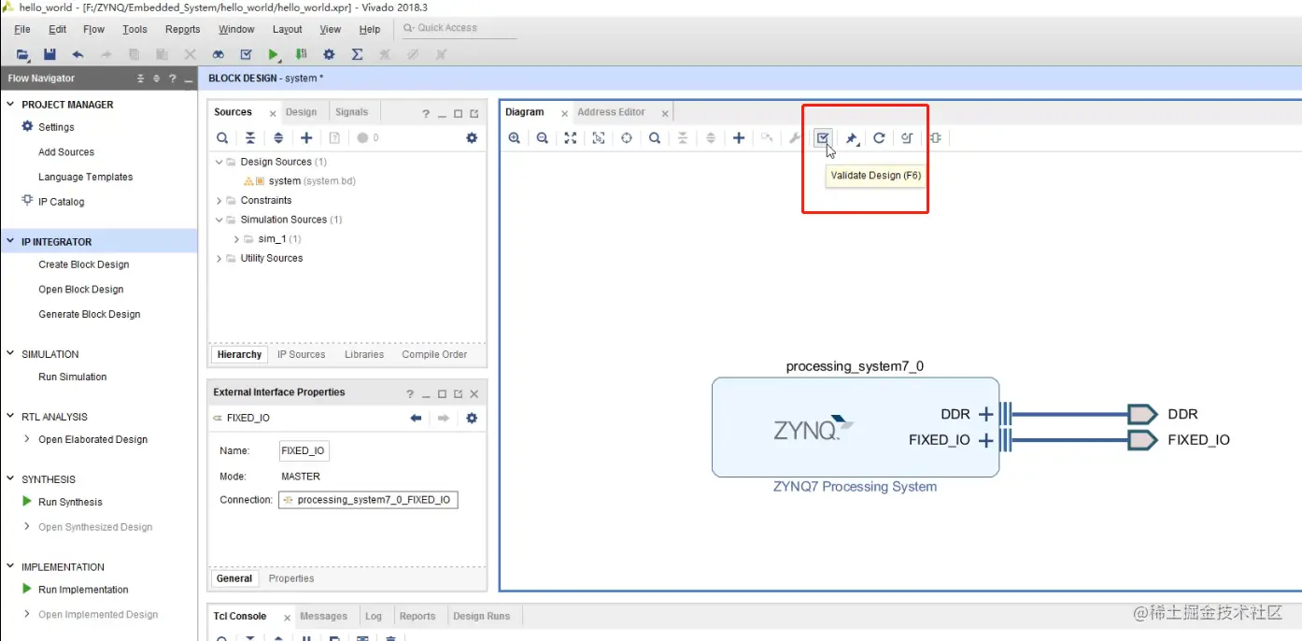Switch to the IP Sources tab
This screenshot has width=1302, height=641.
[301, 354]
